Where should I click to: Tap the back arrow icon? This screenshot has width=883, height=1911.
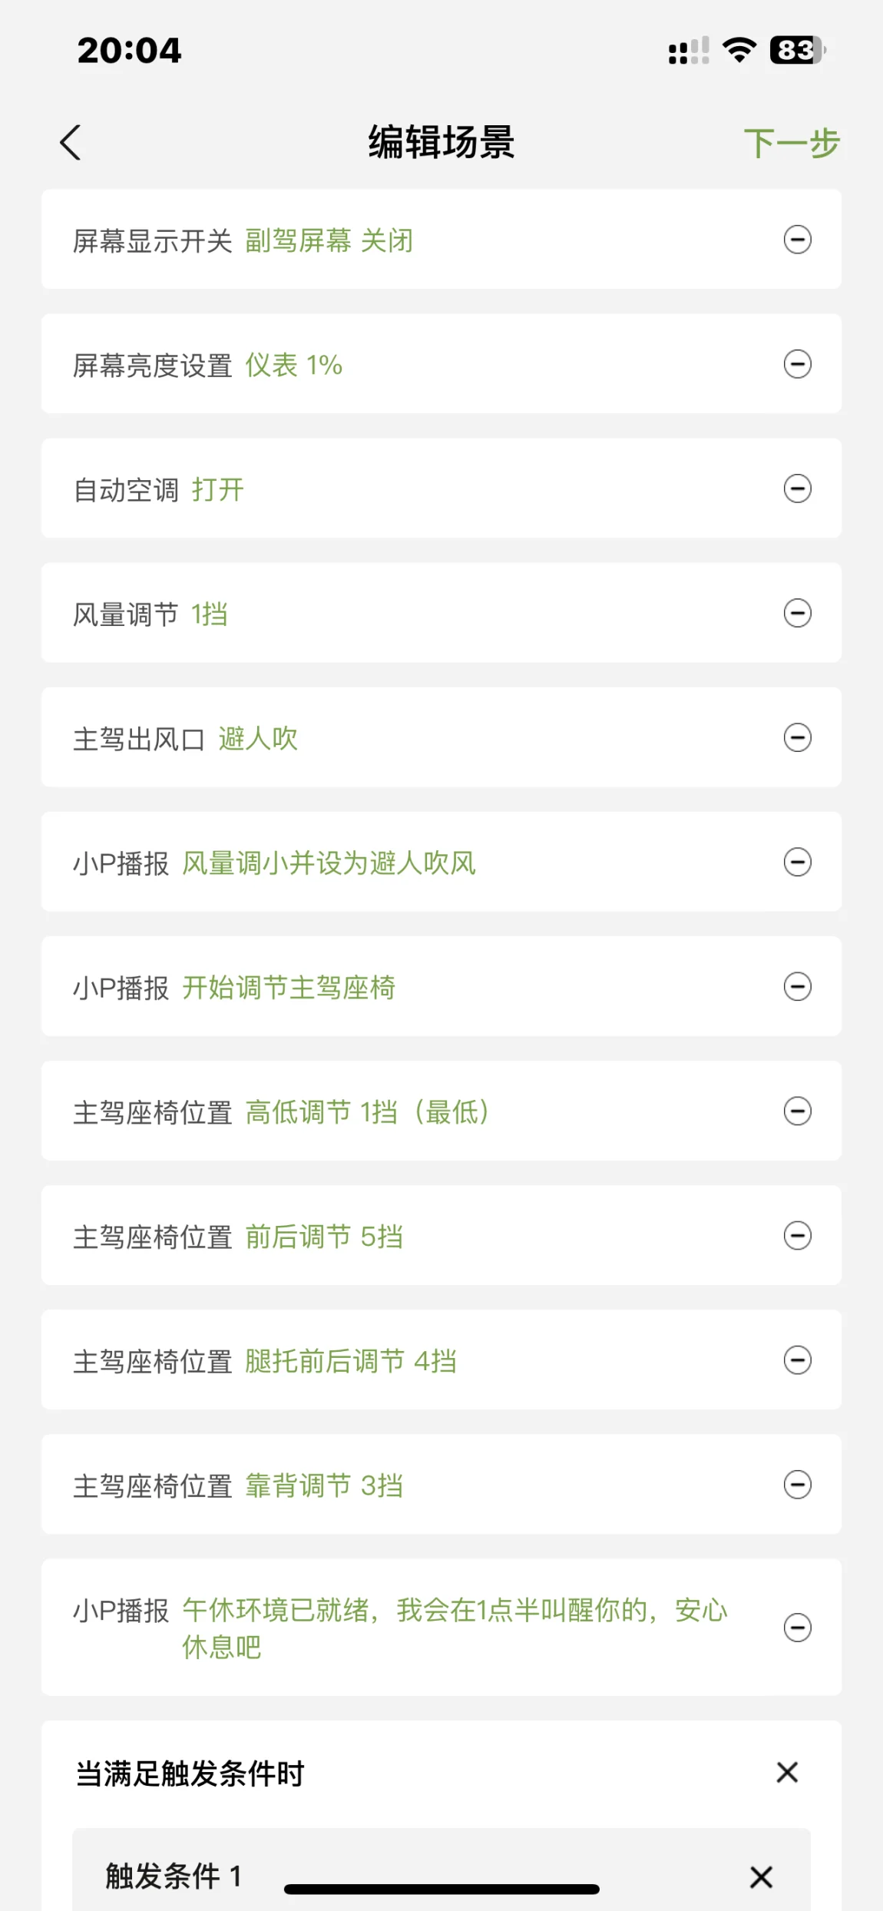click(71, 143)
